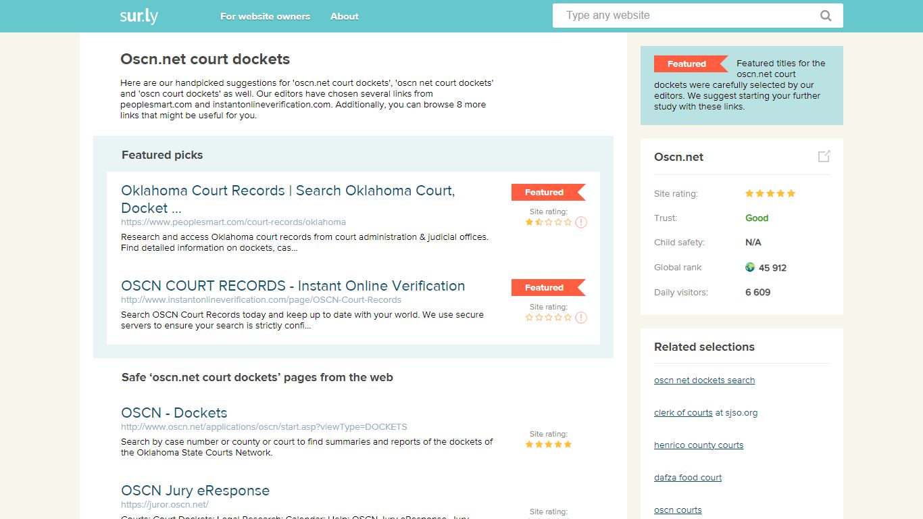Viewport: 923px width, 519px height.
Task: Click the peoplesmart.com court-records URL
Action: point(233,222)
